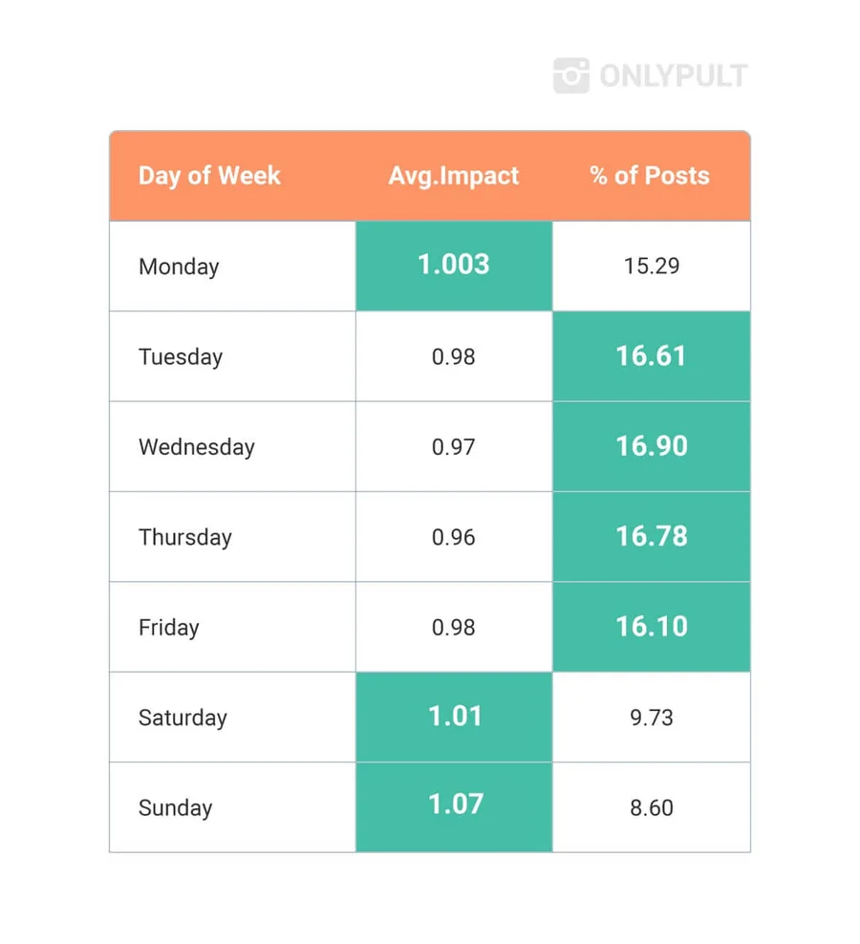Image resolution: width=860 pixels, height=944 pixels.
Task: Select the highlighted 16.61 Tuesday posts cell
Action: coord(652,356)
